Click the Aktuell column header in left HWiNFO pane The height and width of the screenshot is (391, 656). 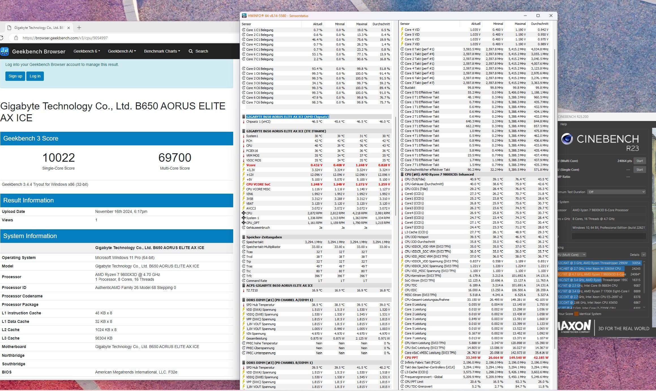coord(312,24)
